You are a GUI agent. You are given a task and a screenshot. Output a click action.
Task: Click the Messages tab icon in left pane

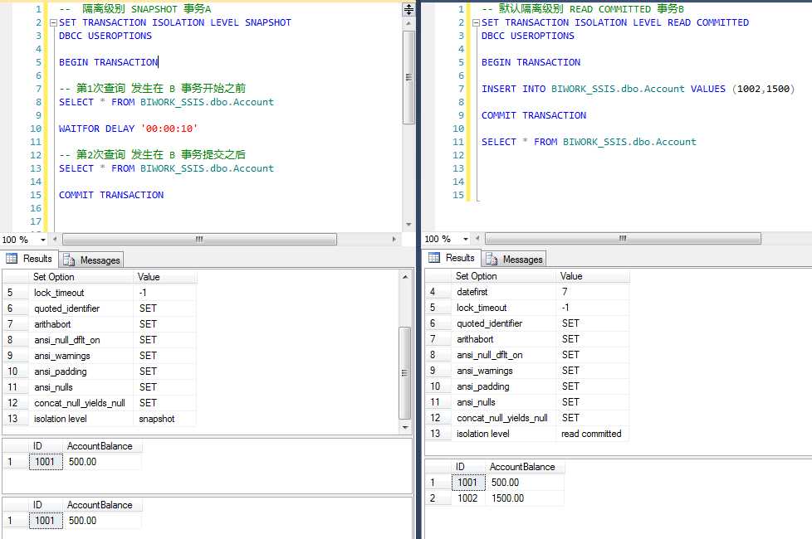(70, 260)
